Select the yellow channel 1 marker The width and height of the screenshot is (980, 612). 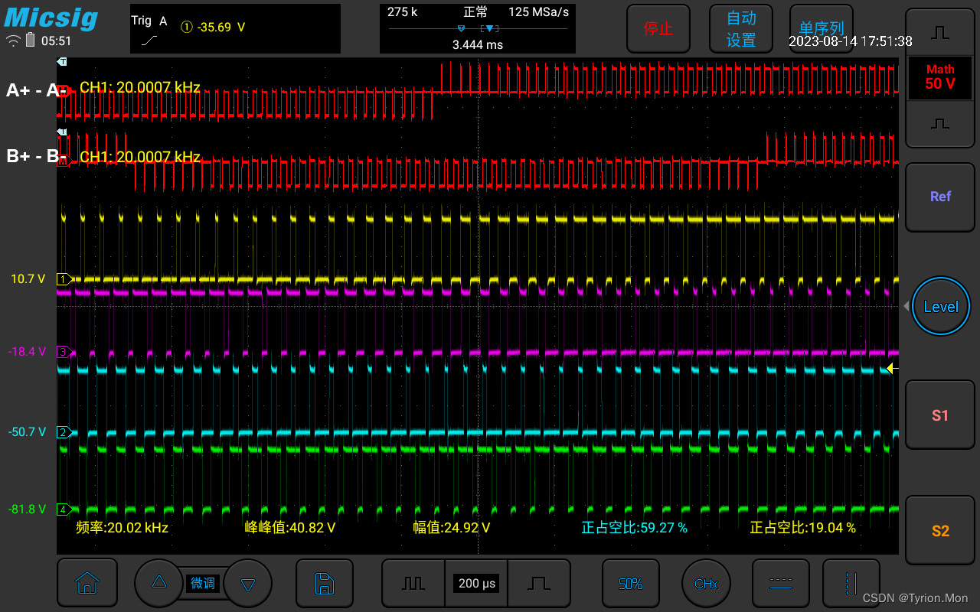64,279
